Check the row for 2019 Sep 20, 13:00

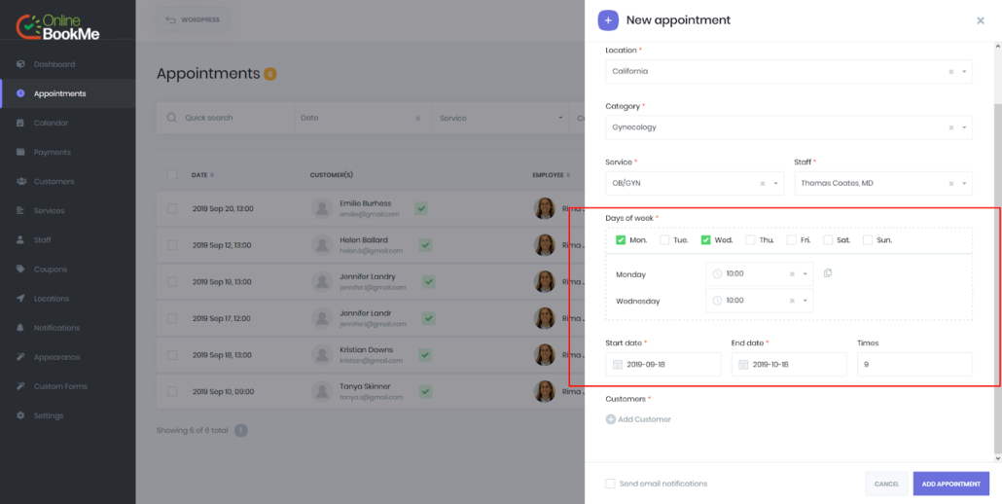click(172, 208)
